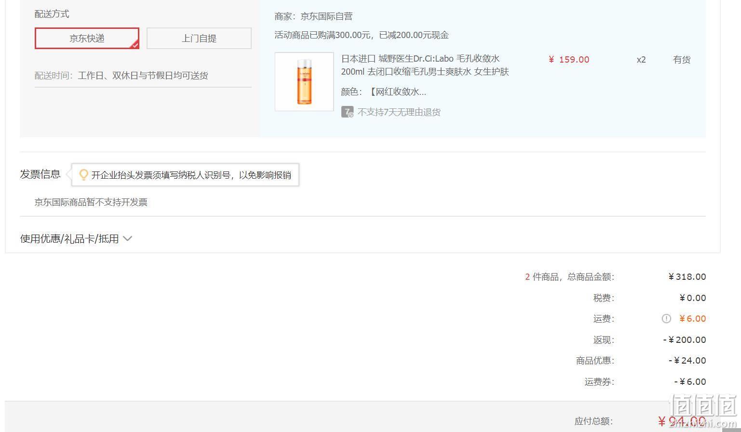This screenshot has height=432, width=741.
Task: Click 配送方式 heading
Action: [52, 14]
